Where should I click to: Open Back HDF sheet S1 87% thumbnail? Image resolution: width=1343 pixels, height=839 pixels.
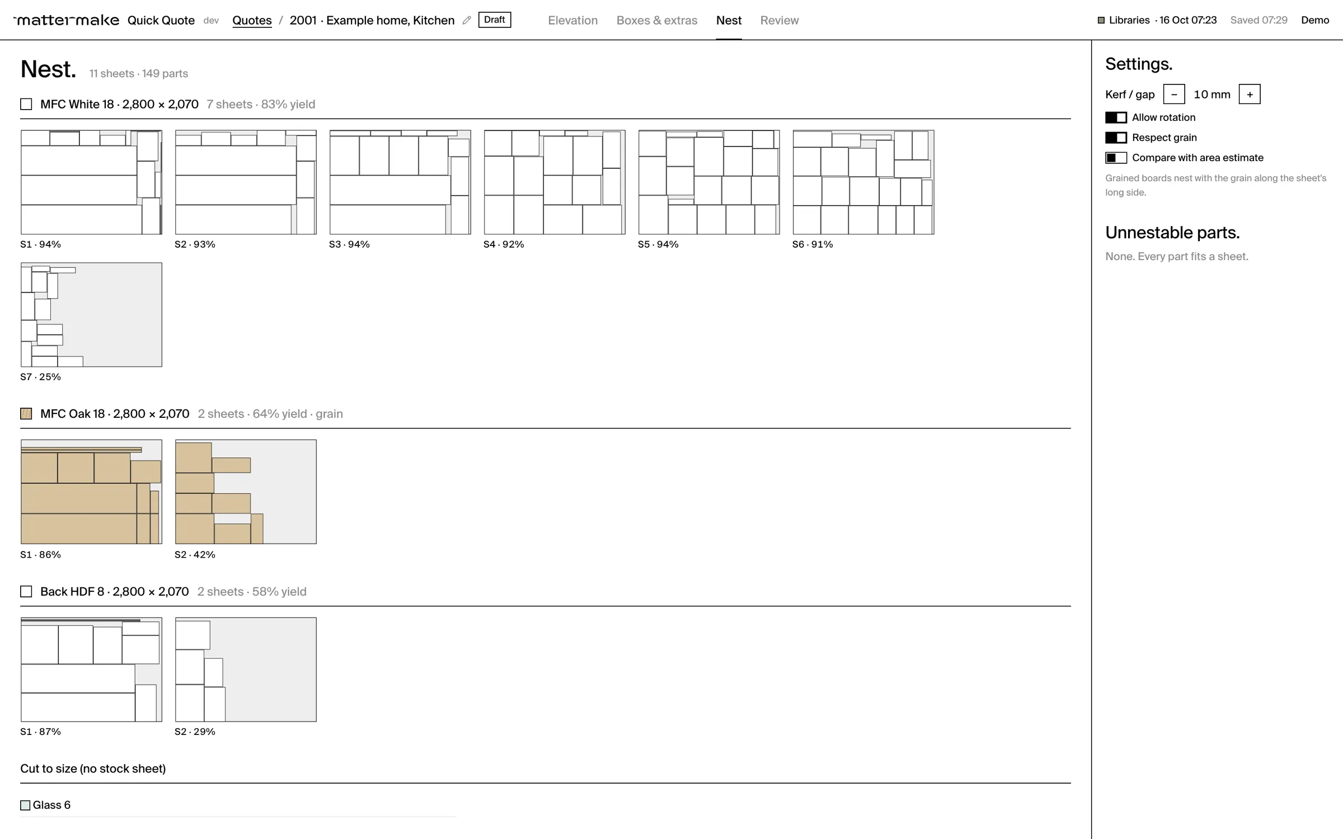pyautogui.click(x=91, y=670)
